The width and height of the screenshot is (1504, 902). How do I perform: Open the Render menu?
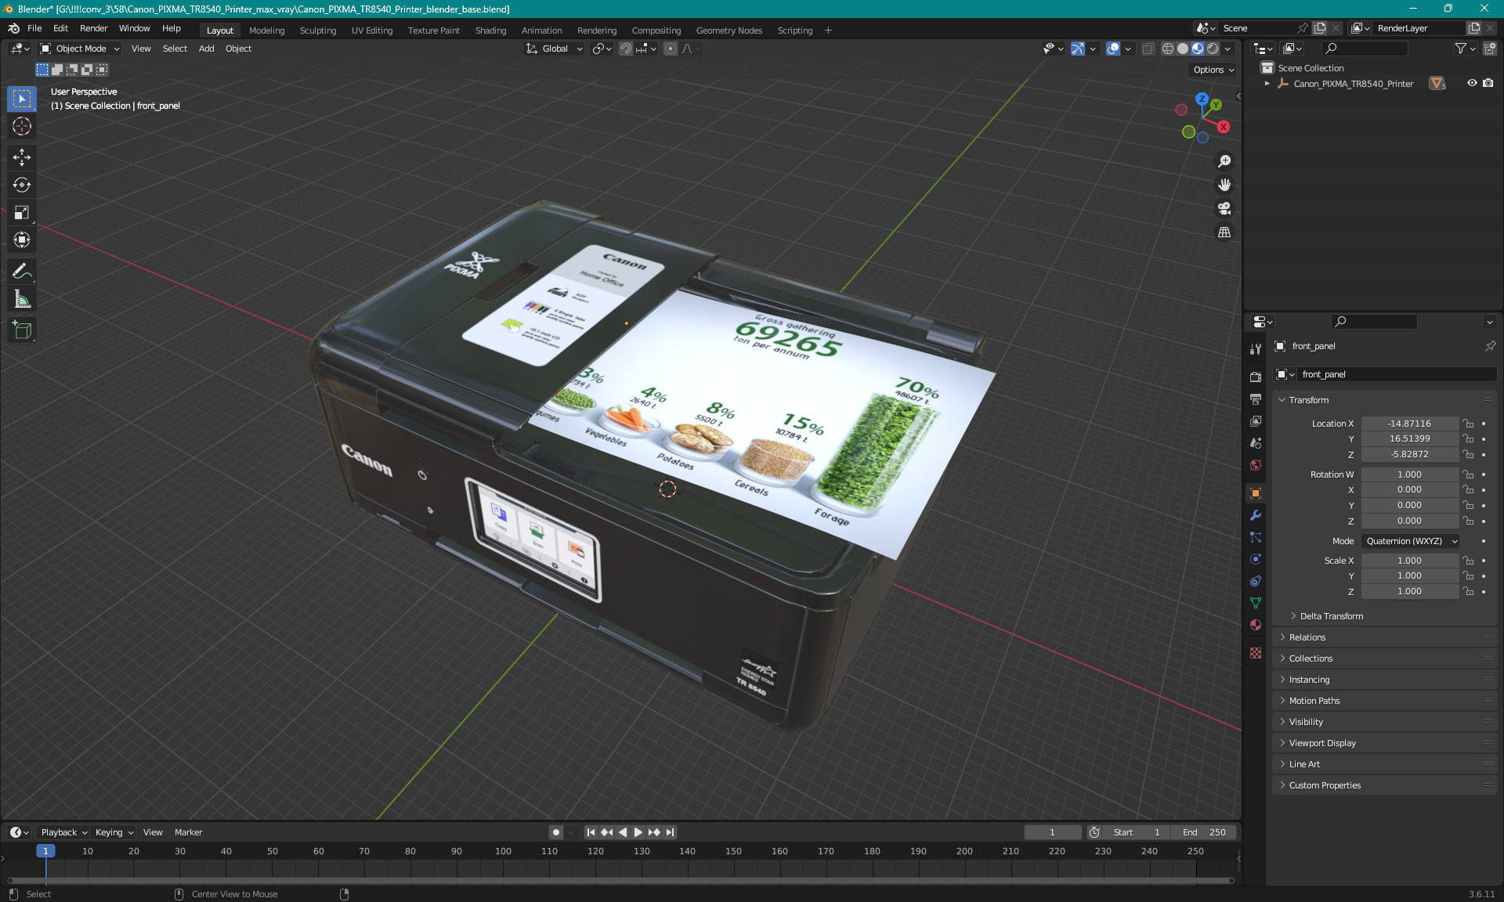click(x=93, y=28)
